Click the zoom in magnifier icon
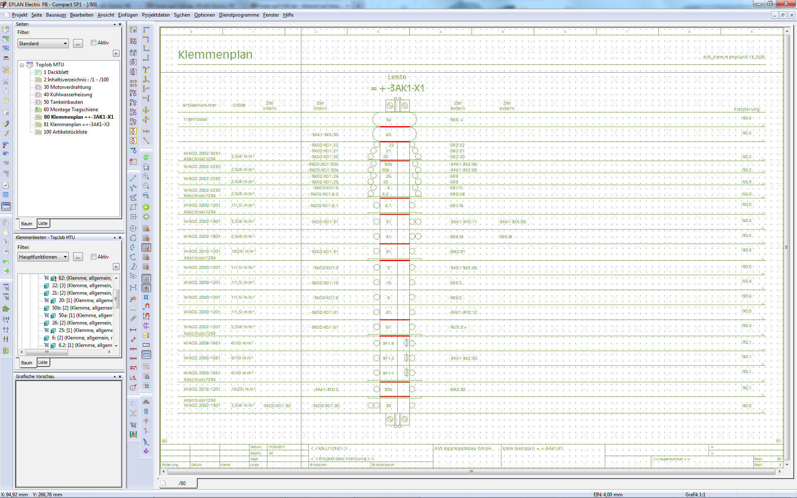797x498 pixels. click(x=146, y=176)
